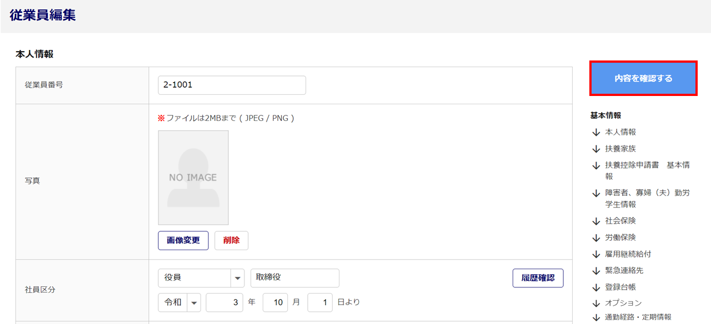Click the NO IMAGE photo placeholder
The width and height of the screenshot is (711, 324).
click(193, 178)
